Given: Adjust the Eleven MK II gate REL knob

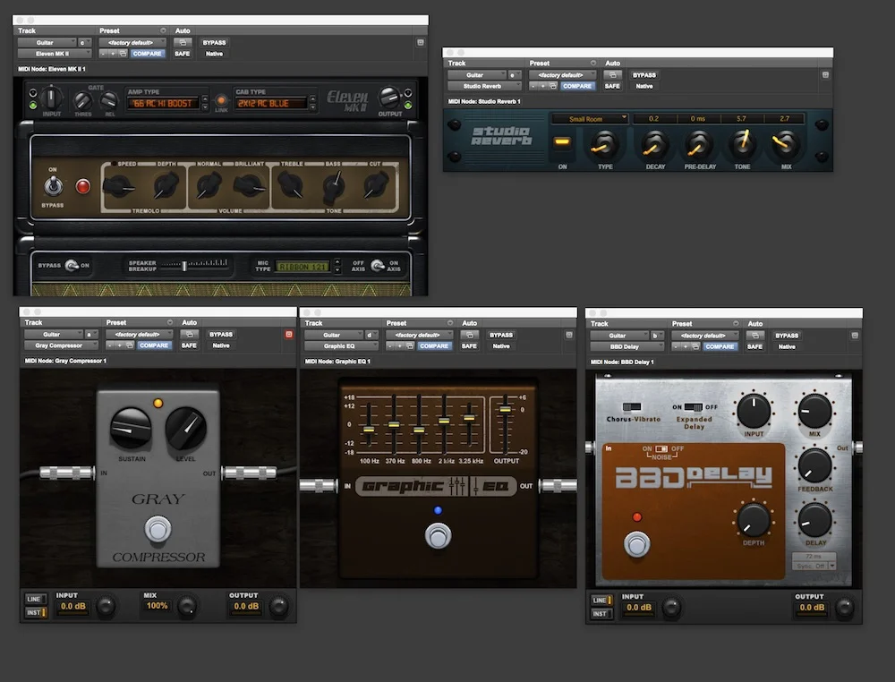Looking at the screenshot, I should pyautogui.click(x=109, y=102).
